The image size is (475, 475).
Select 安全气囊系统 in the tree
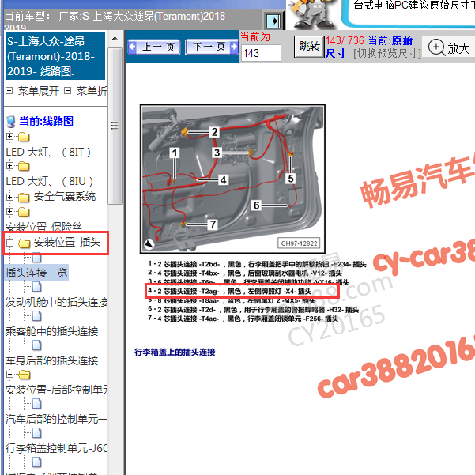point(65,197)
